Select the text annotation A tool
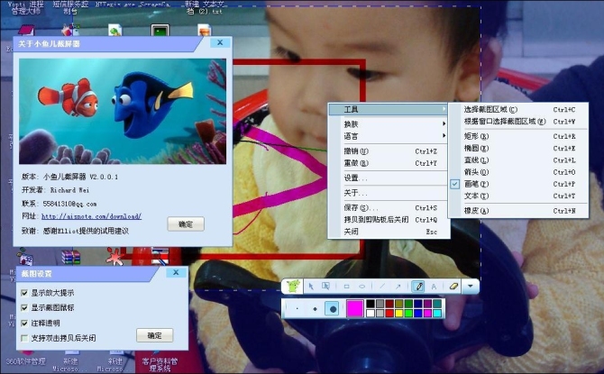Screen dimensions: 604x374 pyautogui.click(x=434, y=287)
